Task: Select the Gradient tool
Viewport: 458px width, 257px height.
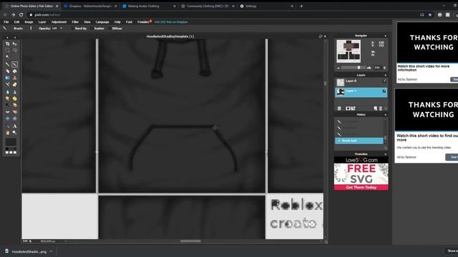Action: click(8, 78)
